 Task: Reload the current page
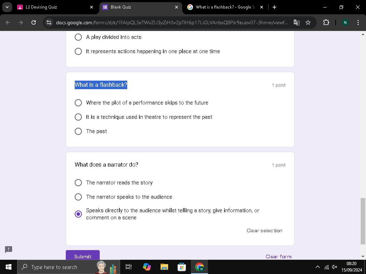click(x=34, y=22)
